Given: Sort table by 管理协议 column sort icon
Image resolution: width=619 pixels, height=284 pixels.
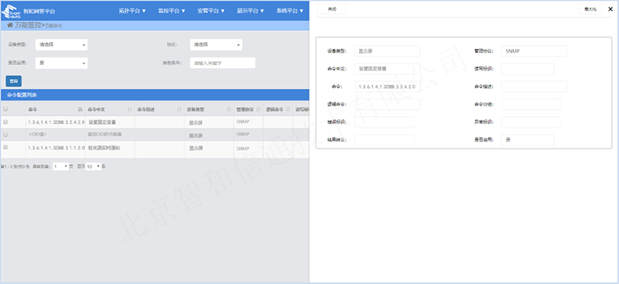Looking at the screenshot, I should [x=258, y=109].
